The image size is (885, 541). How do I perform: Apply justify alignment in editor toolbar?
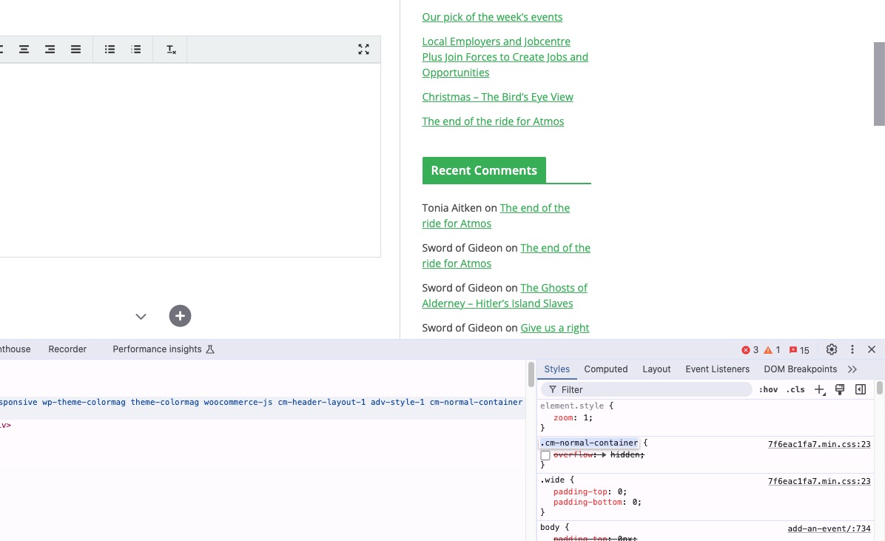(x=75, y=50)
